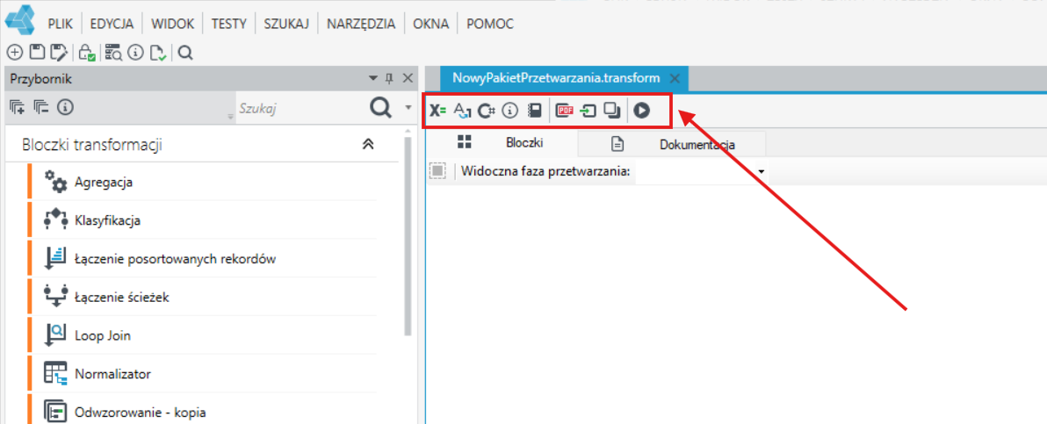Switch to the Dokumentacja tab
This screenshot has height=424, width=1047.
click(673, 143)
